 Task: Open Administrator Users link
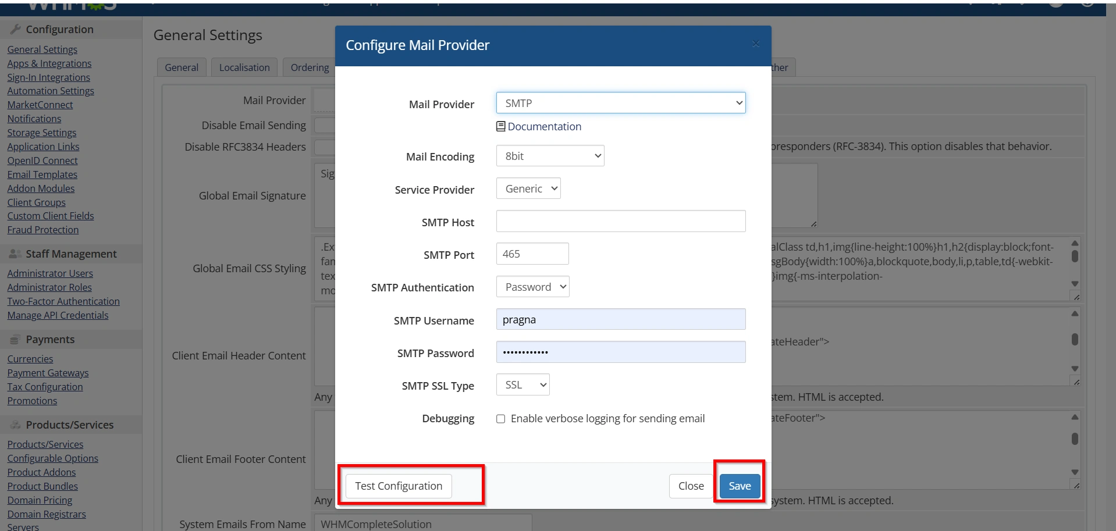[x=49, y=273]
